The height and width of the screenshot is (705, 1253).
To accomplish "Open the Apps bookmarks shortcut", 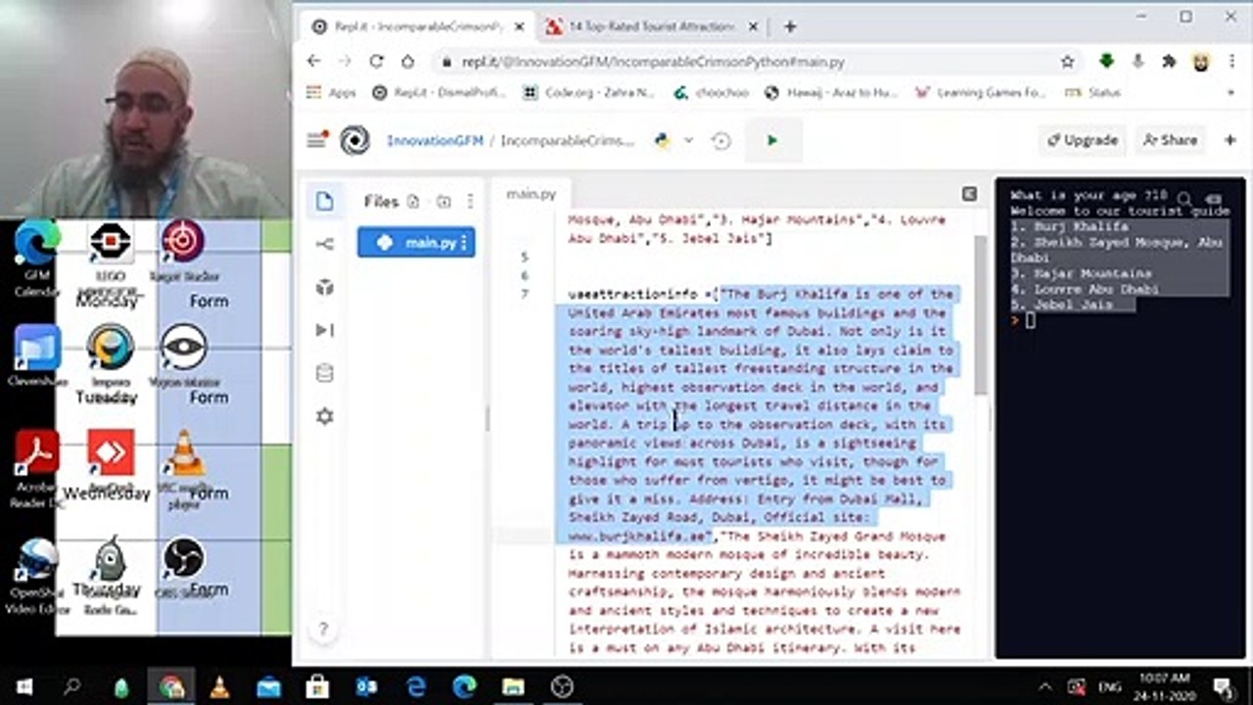I will pos(331,92).
